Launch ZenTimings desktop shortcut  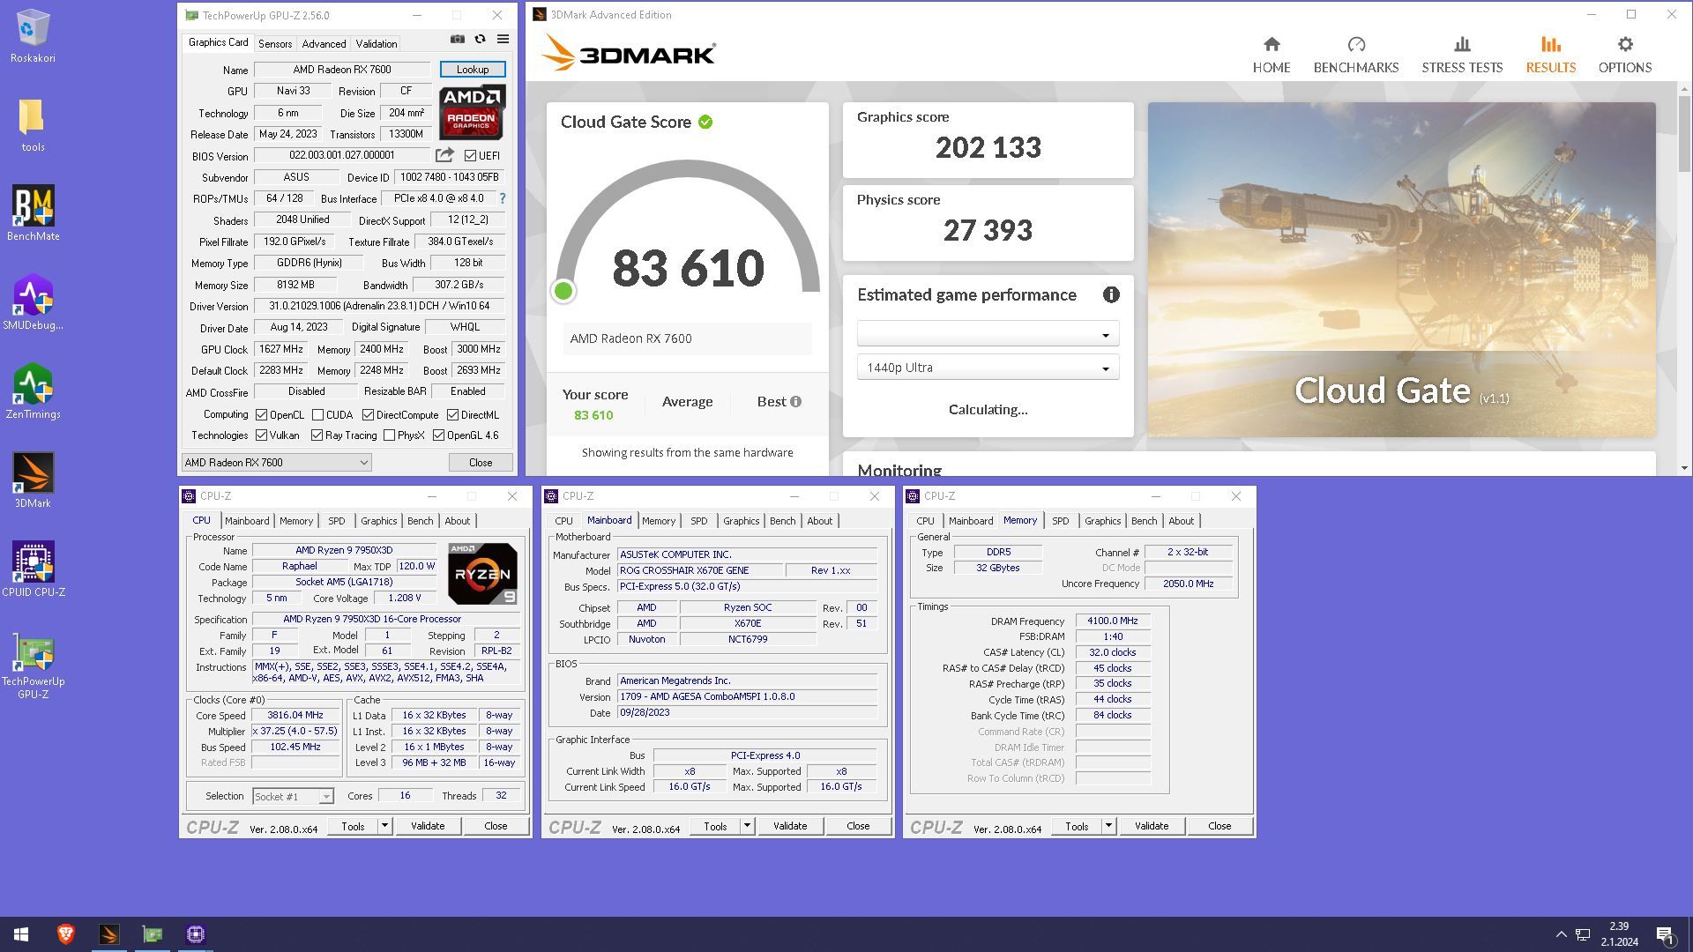pos(33,390)
